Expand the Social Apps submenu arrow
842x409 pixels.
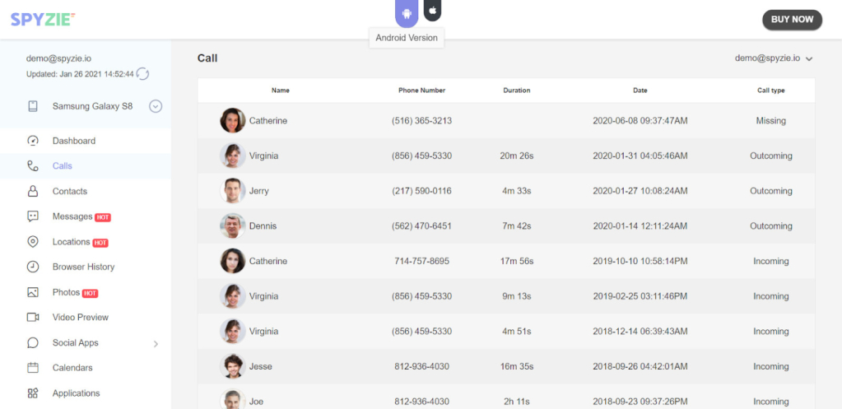(156, 343)
